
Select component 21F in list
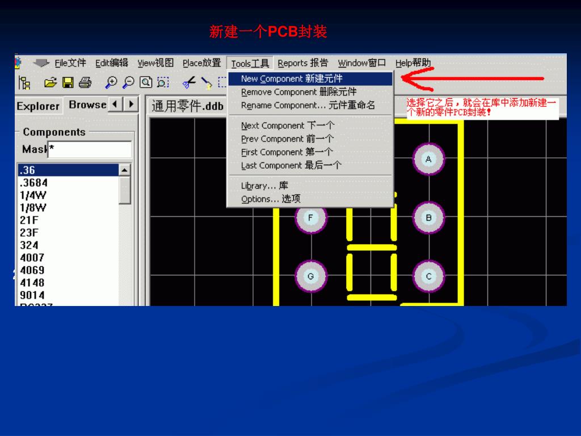point(68,220)
